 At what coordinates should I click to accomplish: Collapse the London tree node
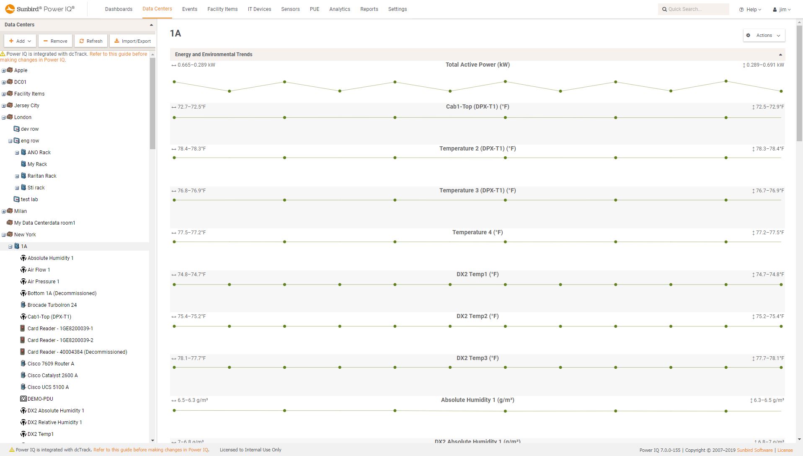tap(3, 117)
